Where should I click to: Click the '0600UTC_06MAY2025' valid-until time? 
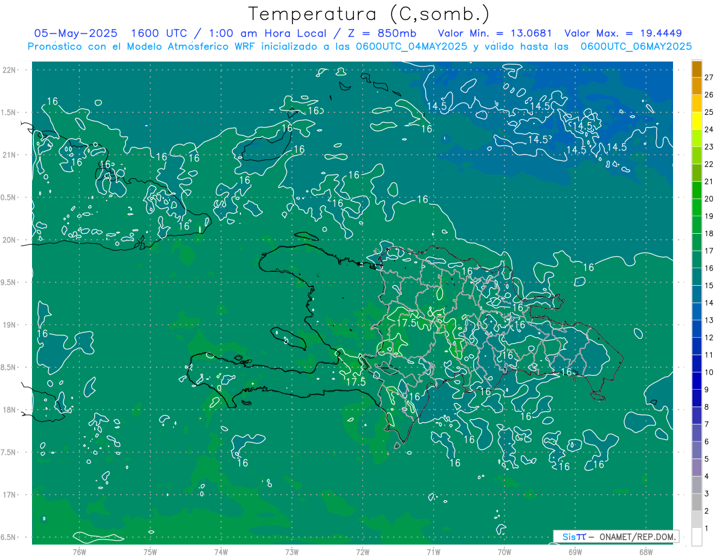(636, 47)
